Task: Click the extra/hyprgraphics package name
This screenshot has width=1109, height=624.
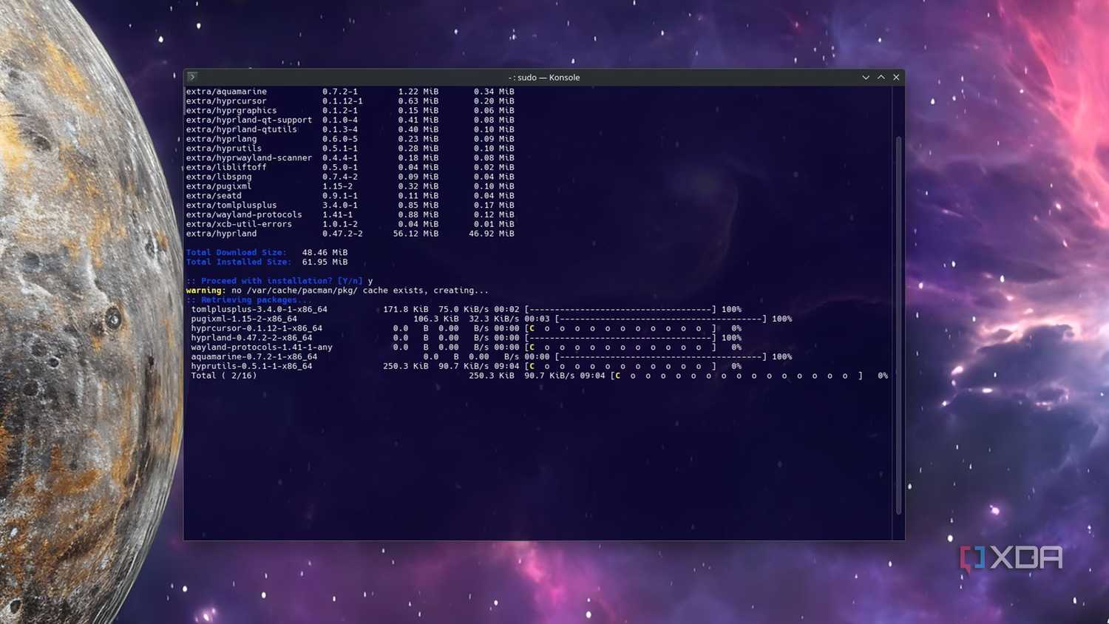Action: point(231,111)
